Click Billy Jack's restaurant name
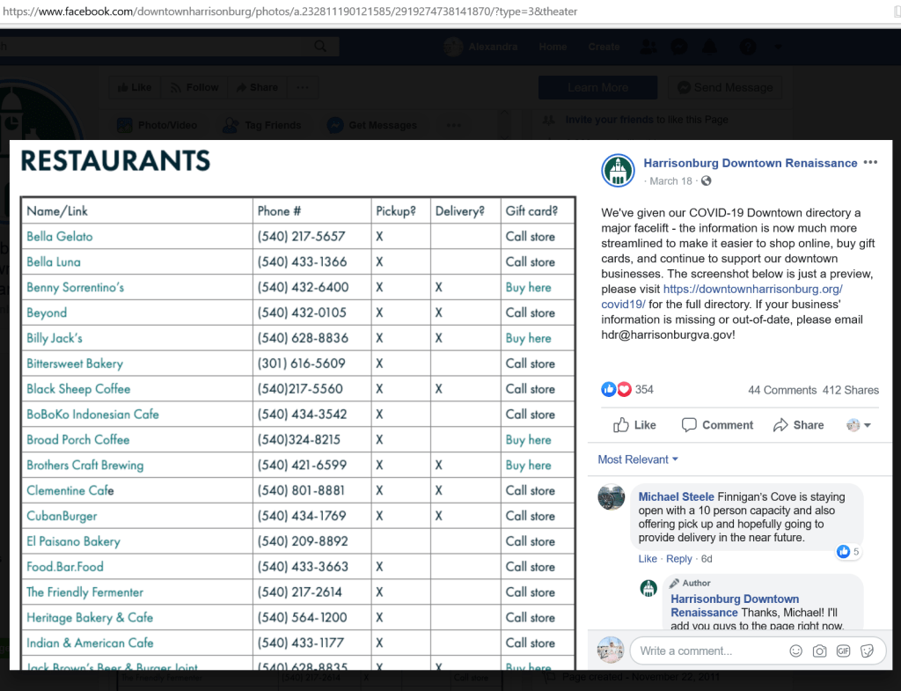 click(55, 338)
